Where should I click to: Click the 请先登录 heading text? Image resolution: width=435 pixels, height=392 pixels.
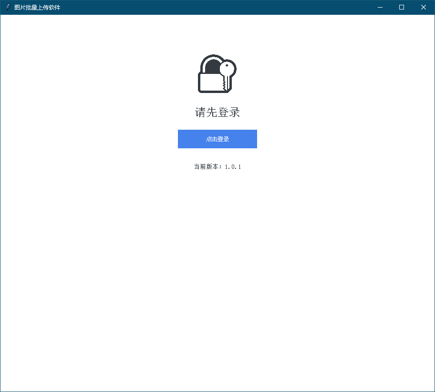pyautogui.click(x=217, y=113)
